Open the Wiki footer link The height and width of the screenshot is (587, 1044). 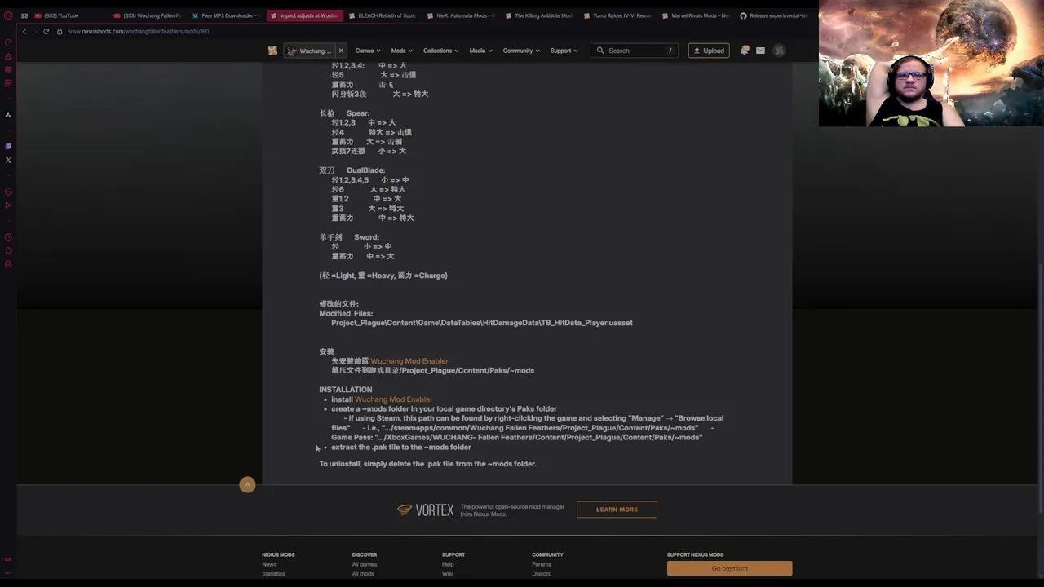tap(447, 574)
